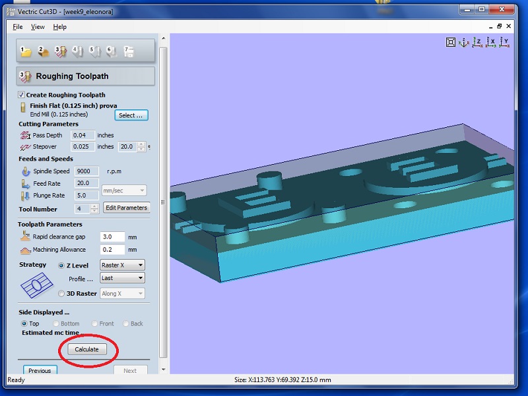528x396 pixels.
Task: Restore the inner document window
Action: point(500,26)
